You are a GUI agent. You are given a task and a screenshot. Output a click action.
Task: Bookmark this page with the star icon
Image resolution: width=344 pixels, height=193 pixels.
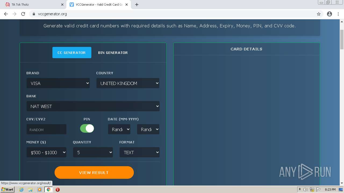[x=319, y=14]
